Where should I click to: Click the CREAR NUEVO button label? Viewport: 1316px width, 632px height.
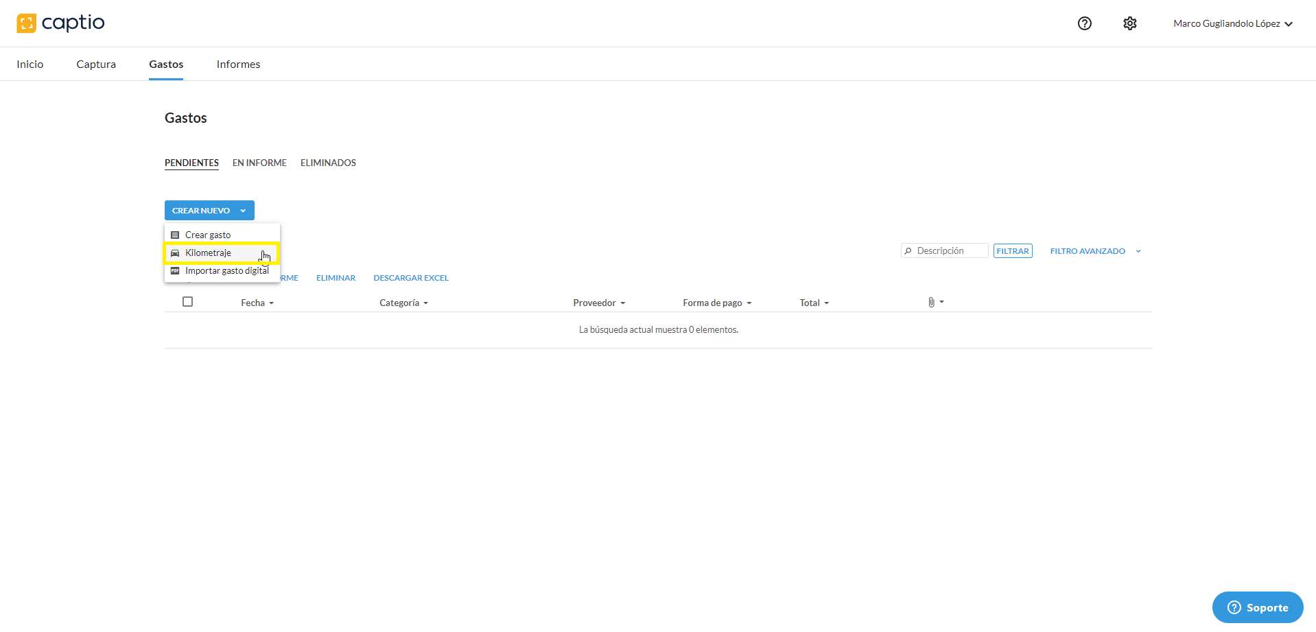pos(201,211)
